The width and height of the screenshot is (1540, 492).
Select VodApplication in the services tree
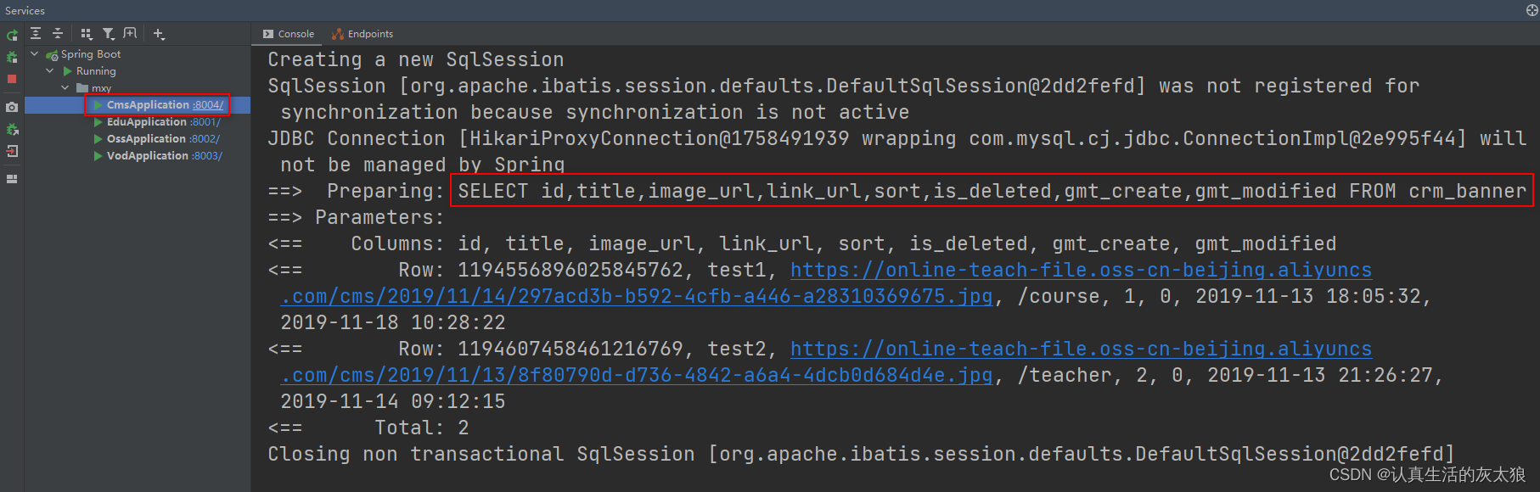pos(147,156)
